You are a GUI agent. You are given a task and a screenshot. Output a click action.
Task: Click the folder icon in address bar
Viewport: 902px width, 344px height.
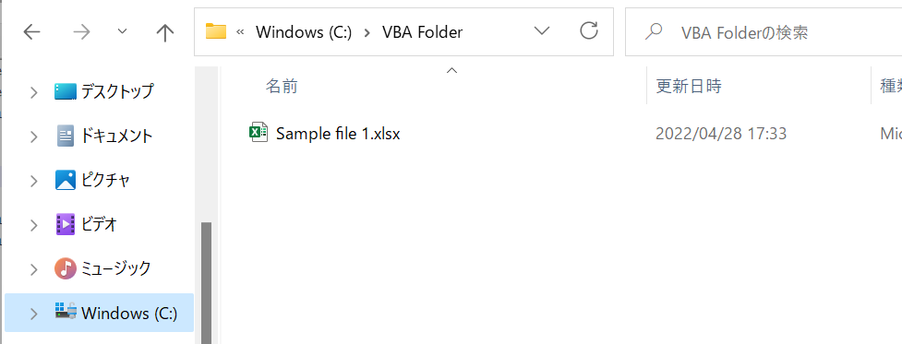pos(216,31)
